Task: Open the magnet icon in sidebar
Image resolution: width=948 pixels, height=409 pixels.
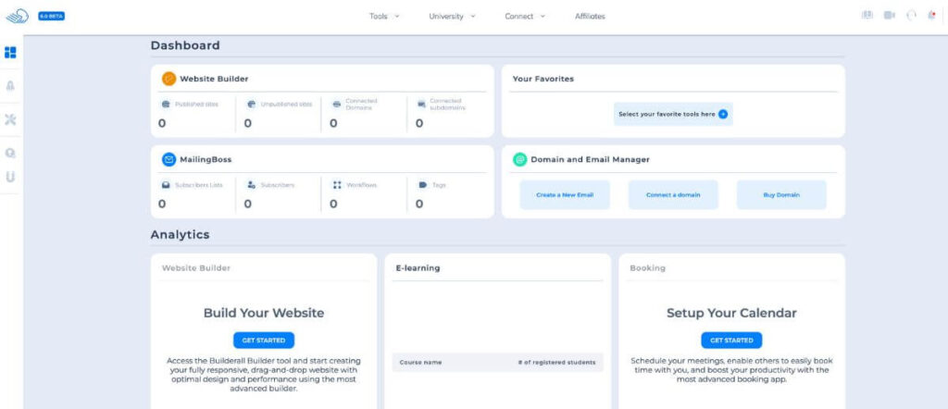Action: pos(10,177)
